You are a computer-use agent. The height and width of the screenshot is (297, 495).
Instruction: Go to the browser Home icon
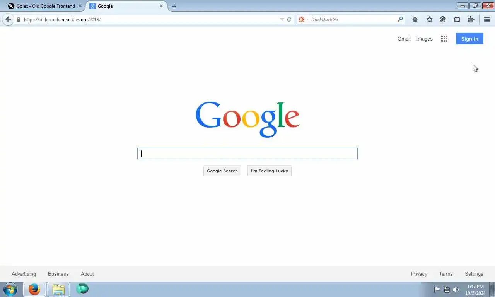(415, 19)
